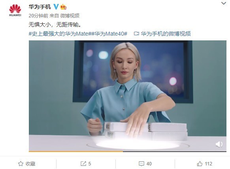This screenshot has width=230, height=169.
Task: Seek within the orange played progress bar
Action: point(76,151)
